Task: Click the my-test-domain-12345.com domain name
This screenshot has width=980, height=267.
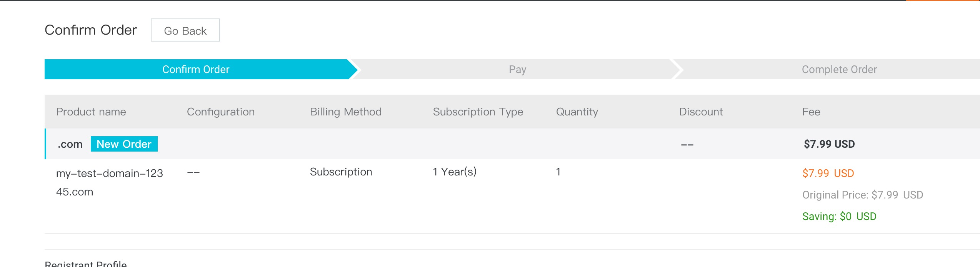Action: tap(109, 182)
